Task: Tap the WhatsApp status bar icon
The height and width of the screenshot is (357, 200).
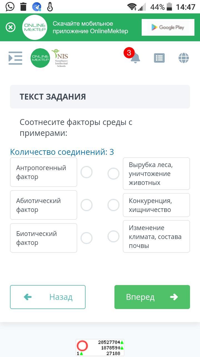Action: (x=10, y=6)
